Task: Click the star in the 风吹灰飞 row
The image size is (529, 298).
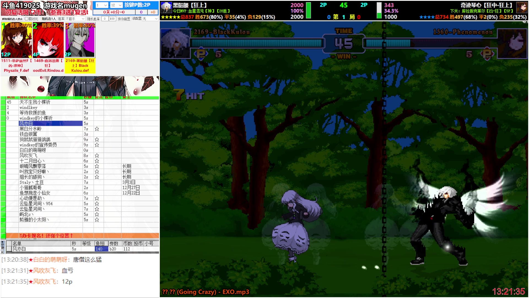Action: 97,156
